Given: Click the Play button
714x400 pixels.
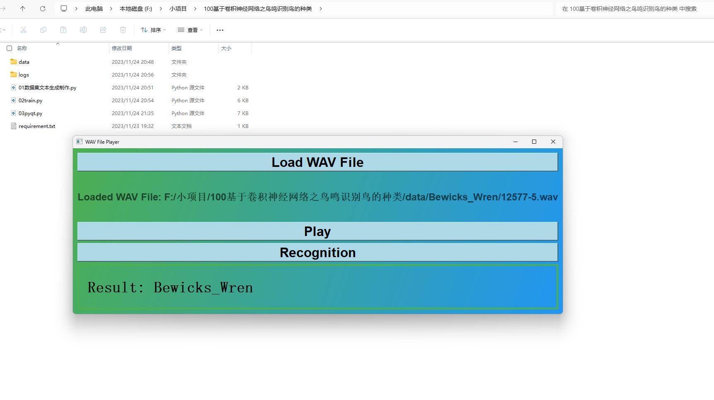Looking at the screenshot, I should [x=317, y=231].
